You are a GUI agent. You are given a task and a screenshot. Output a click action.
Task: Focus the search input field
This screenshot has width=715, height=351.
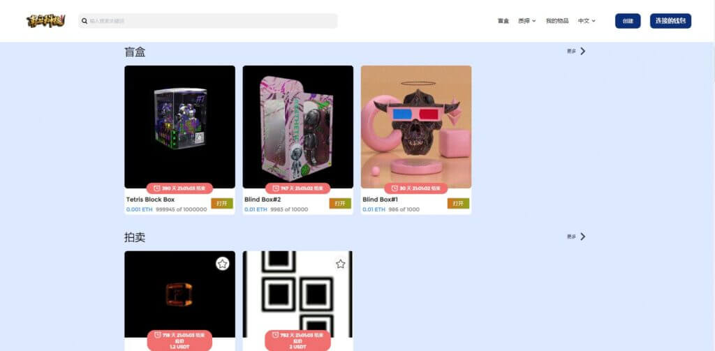pos(208,21)
